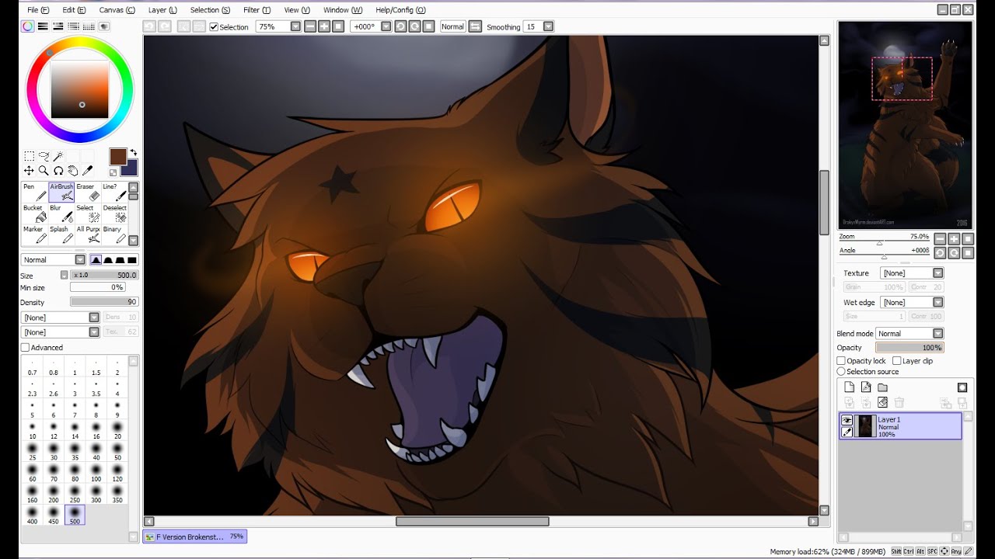The image size is (995, 559).
Task: Open the Filter menu
Action: click(257, 10)
